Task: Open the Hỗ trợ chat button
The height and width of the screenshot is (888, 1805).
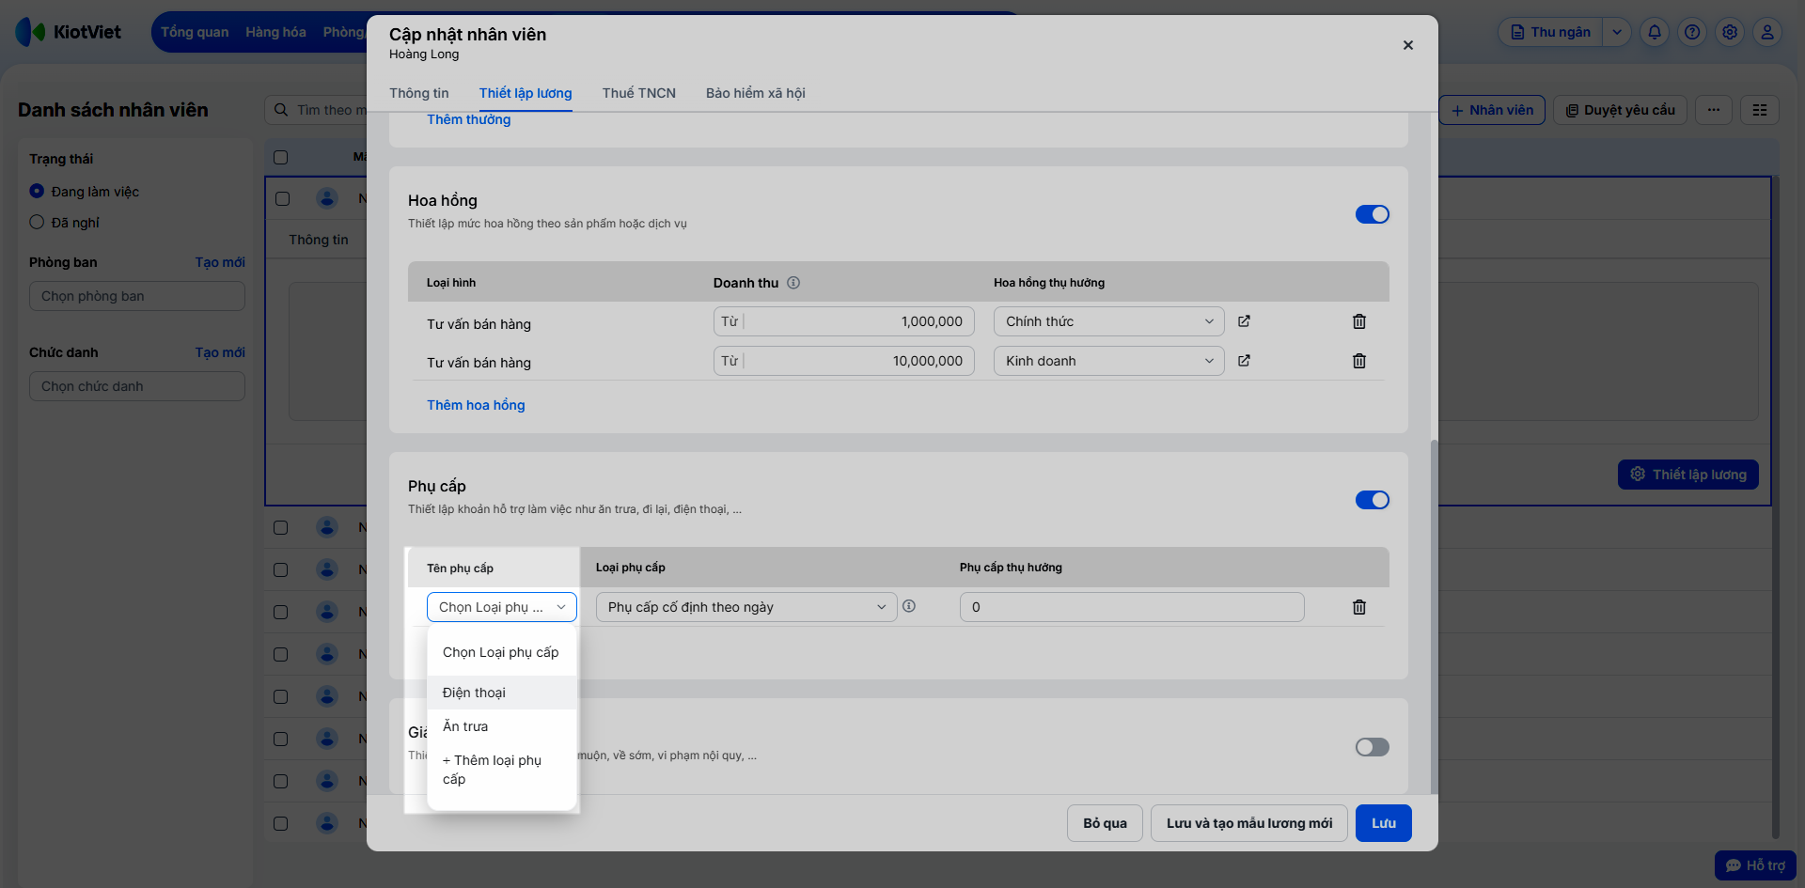Action: pyautogui.click(x=1755, y=865)
